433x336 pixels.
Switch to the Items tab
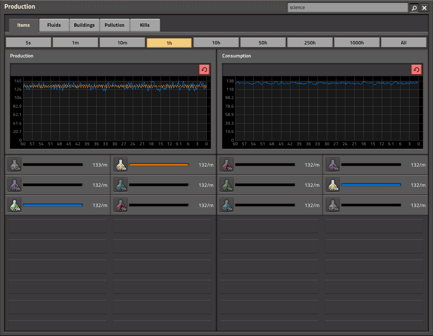(23, 25)
